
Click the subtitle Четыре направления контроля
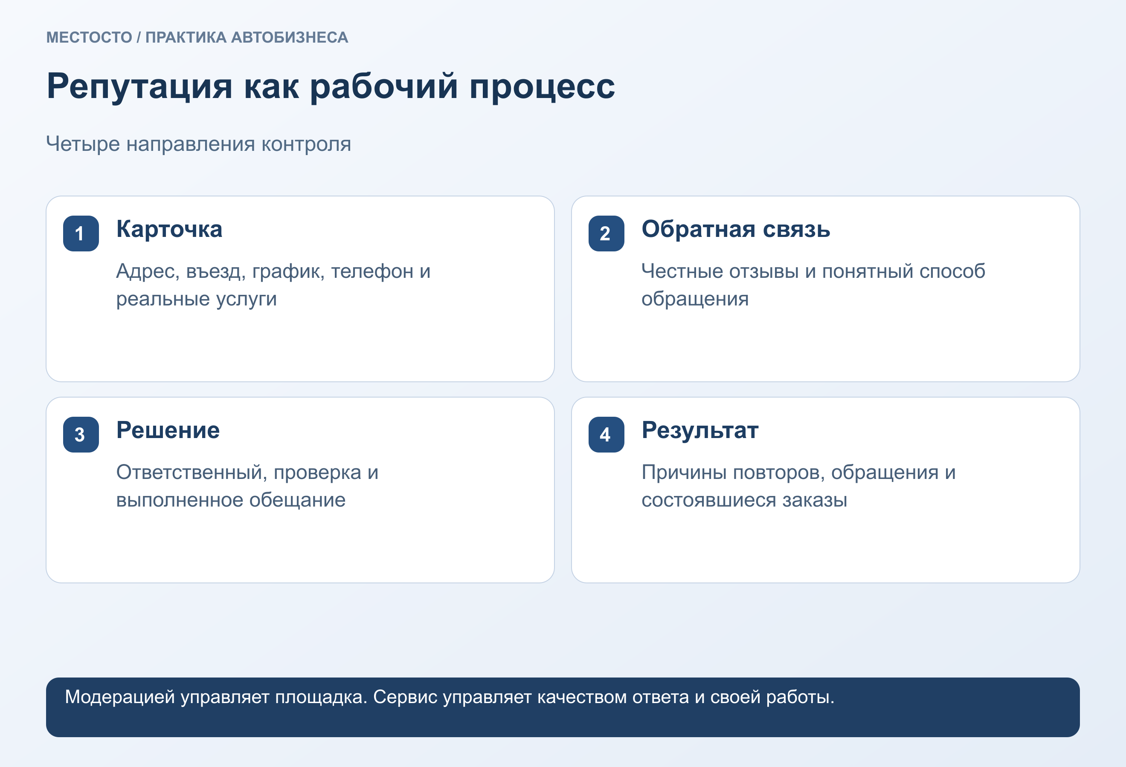point(199,144)
